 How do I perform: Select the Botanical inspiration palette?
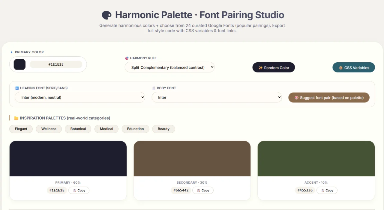(x=78, y=129)
